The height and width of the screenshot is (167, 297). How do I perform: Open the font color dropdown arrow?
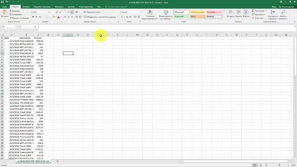[x=61, y=17]
